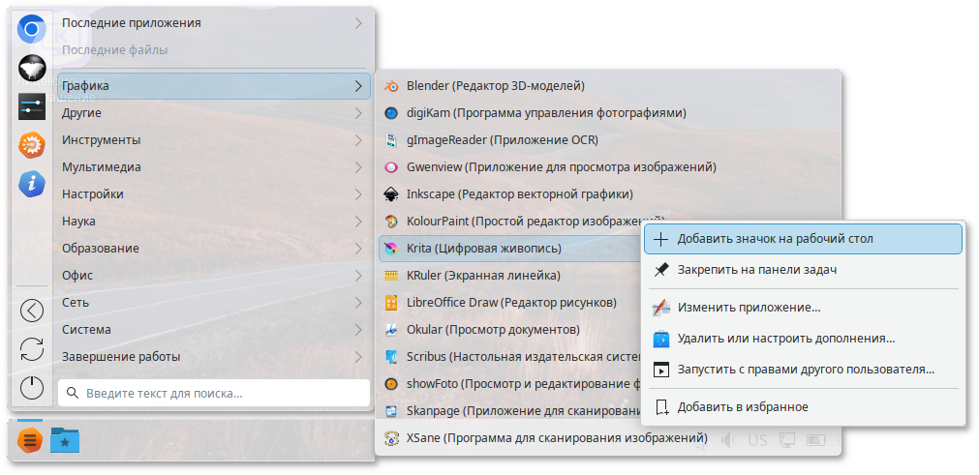Click the volume speaker tray icon
The height and width of the screenshot is (475, 979).
[x=728, y=441]
